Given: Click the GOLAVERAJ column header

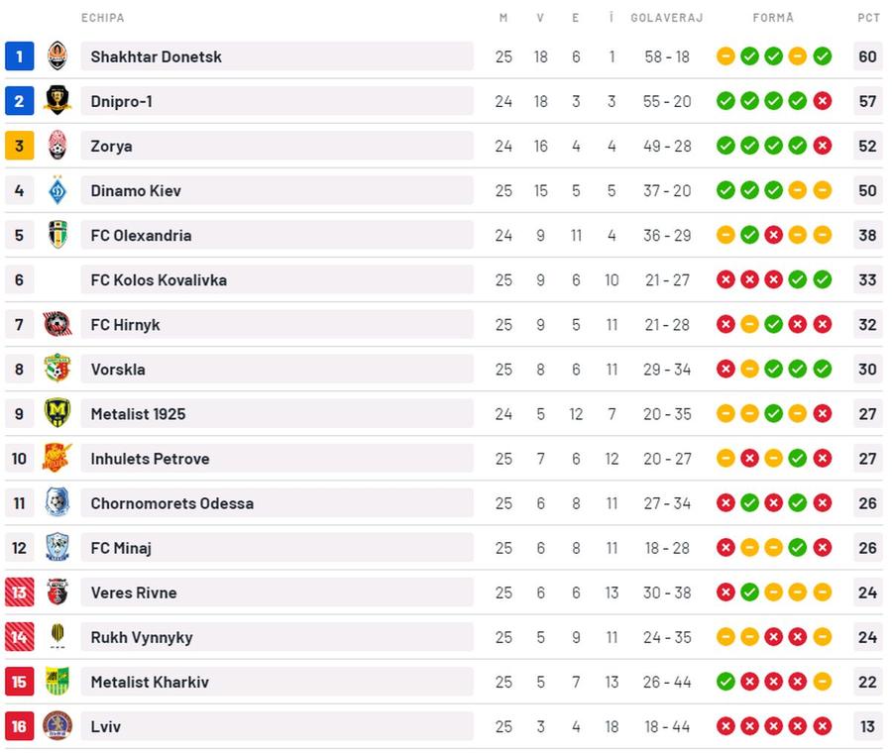Looking at the screenshot, I should point(667,18).
